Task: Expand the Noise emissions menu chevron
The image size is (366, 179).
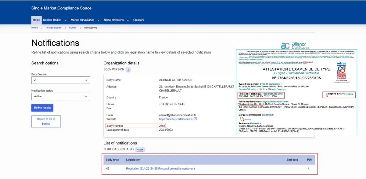Action: click(x=128, y=20)
